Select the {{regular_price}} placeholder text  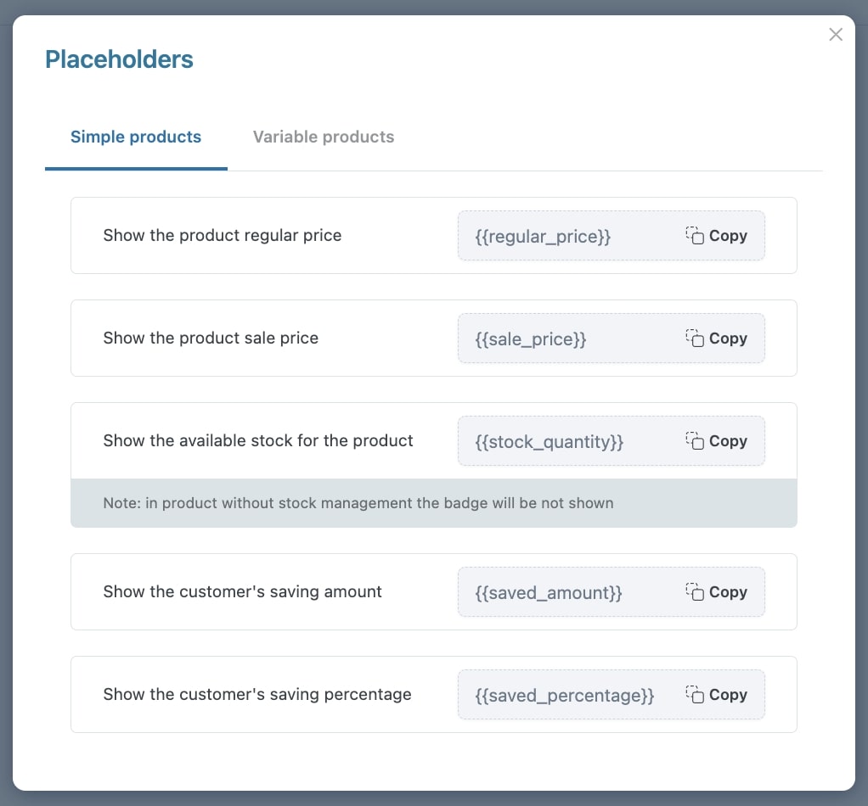tap(543, 237)
